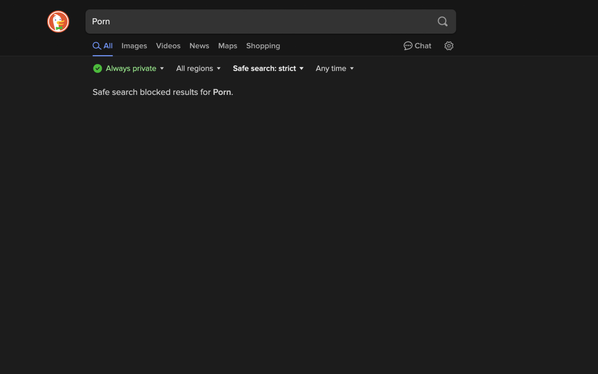Click the Chat speech bubble icon
598x374 pixels.
408,46
